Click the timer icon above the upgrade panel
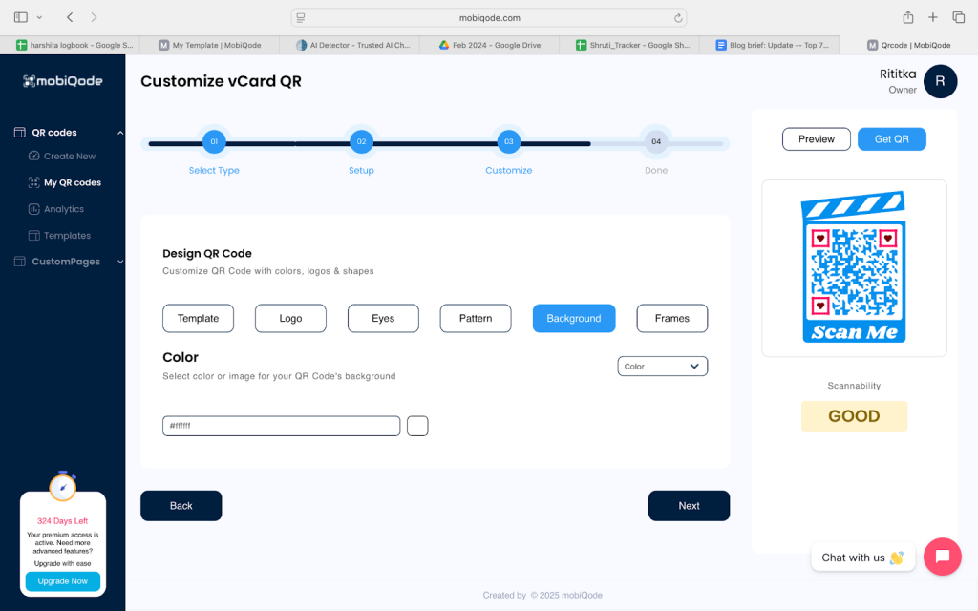 click(63, 487)
